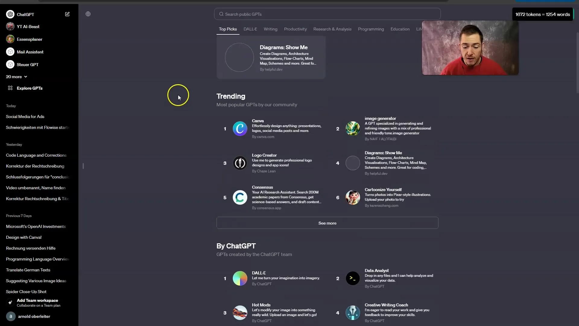Click the webcam video overlay thumbnail
The height and width of the screenshot is (326, 579).
(470, 48)
